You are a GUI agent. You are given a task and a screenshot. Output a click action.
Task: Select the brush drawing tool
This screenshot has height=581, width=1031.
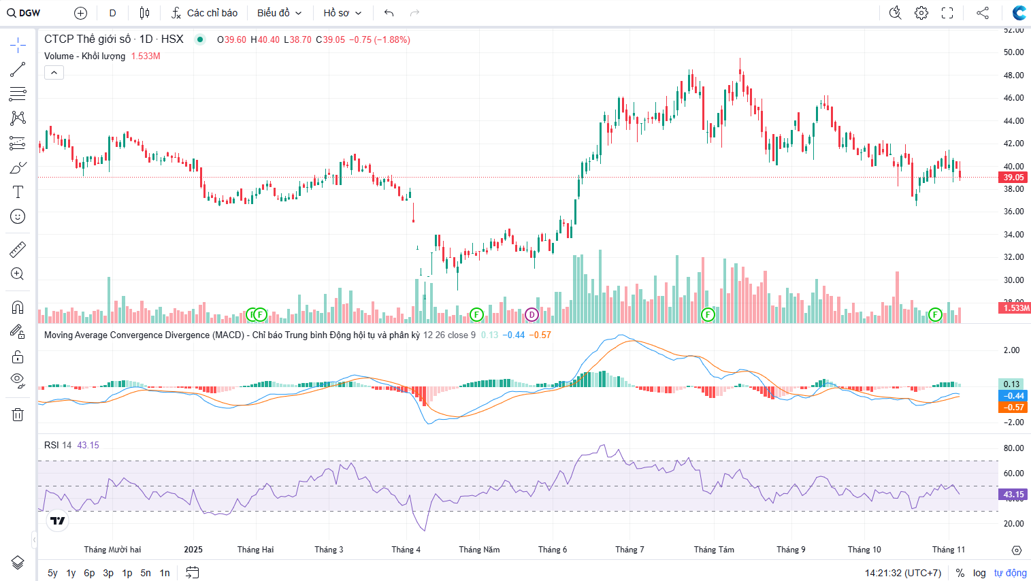18,167
